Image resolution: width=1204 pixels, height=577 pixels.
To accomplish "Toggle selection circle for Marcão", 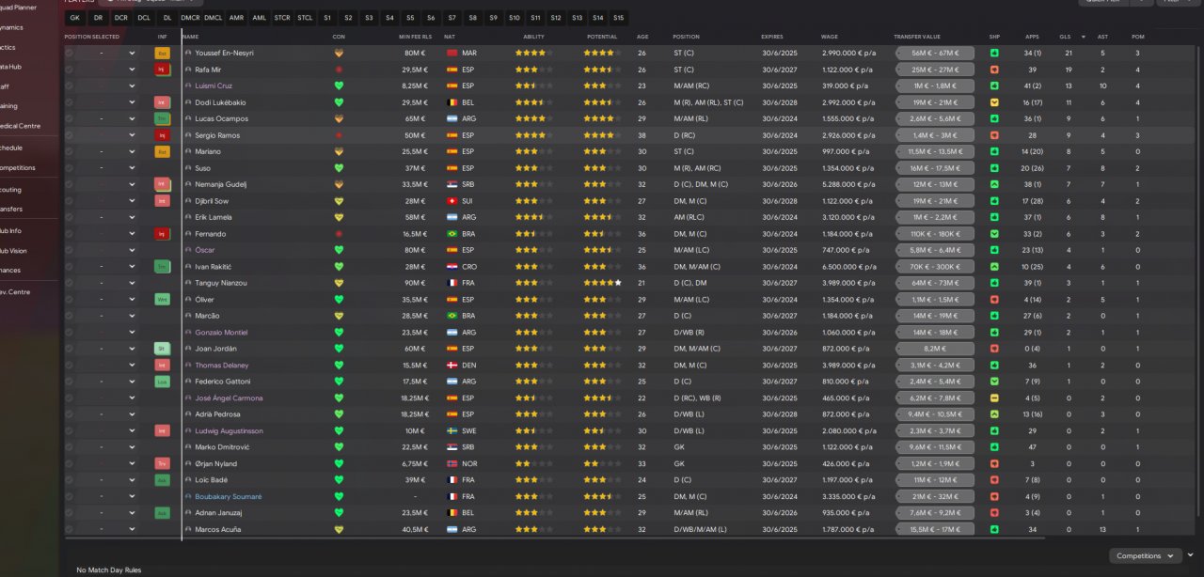I will point(69,316).
